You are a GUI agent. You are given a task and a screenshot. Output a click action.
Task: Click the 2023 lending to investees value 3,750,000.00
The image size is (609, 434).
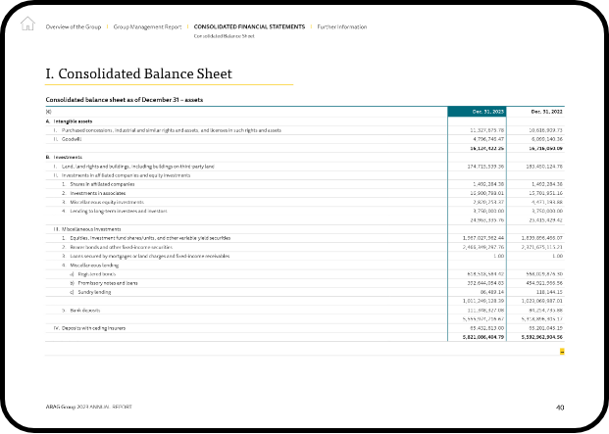tap(488, 211)
